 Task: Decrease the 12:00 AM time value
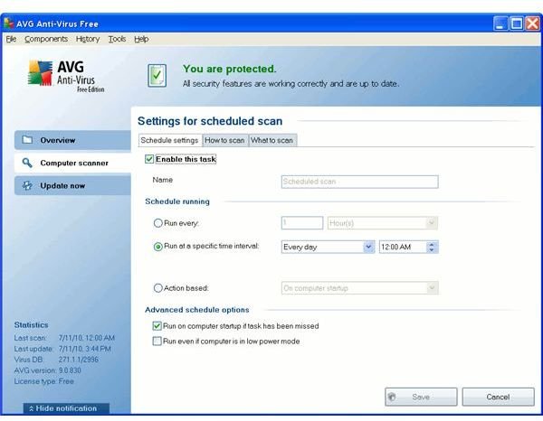432,250
